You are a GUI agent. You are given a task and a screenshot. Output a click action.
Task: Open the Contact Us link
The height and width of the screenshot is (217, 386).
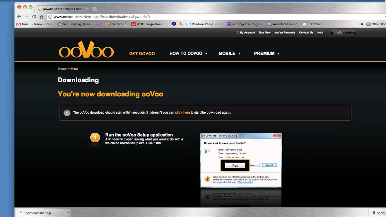(x=306, y=33)
